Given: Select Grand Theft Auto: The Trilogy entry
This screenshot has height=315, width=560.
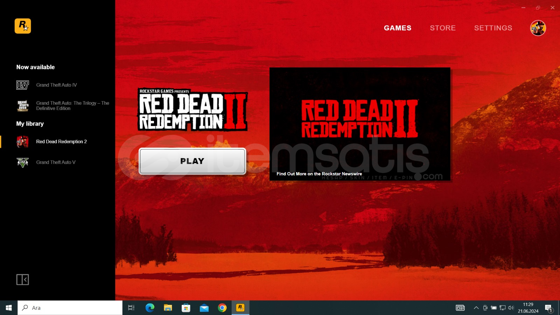Looking at the screenshot, I should point(72,106).
